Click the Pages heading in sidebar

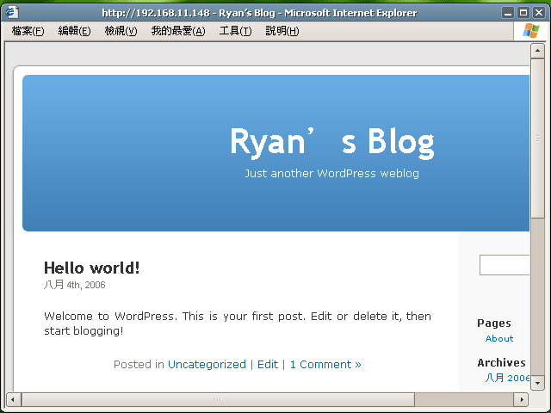tap(493, 324)
